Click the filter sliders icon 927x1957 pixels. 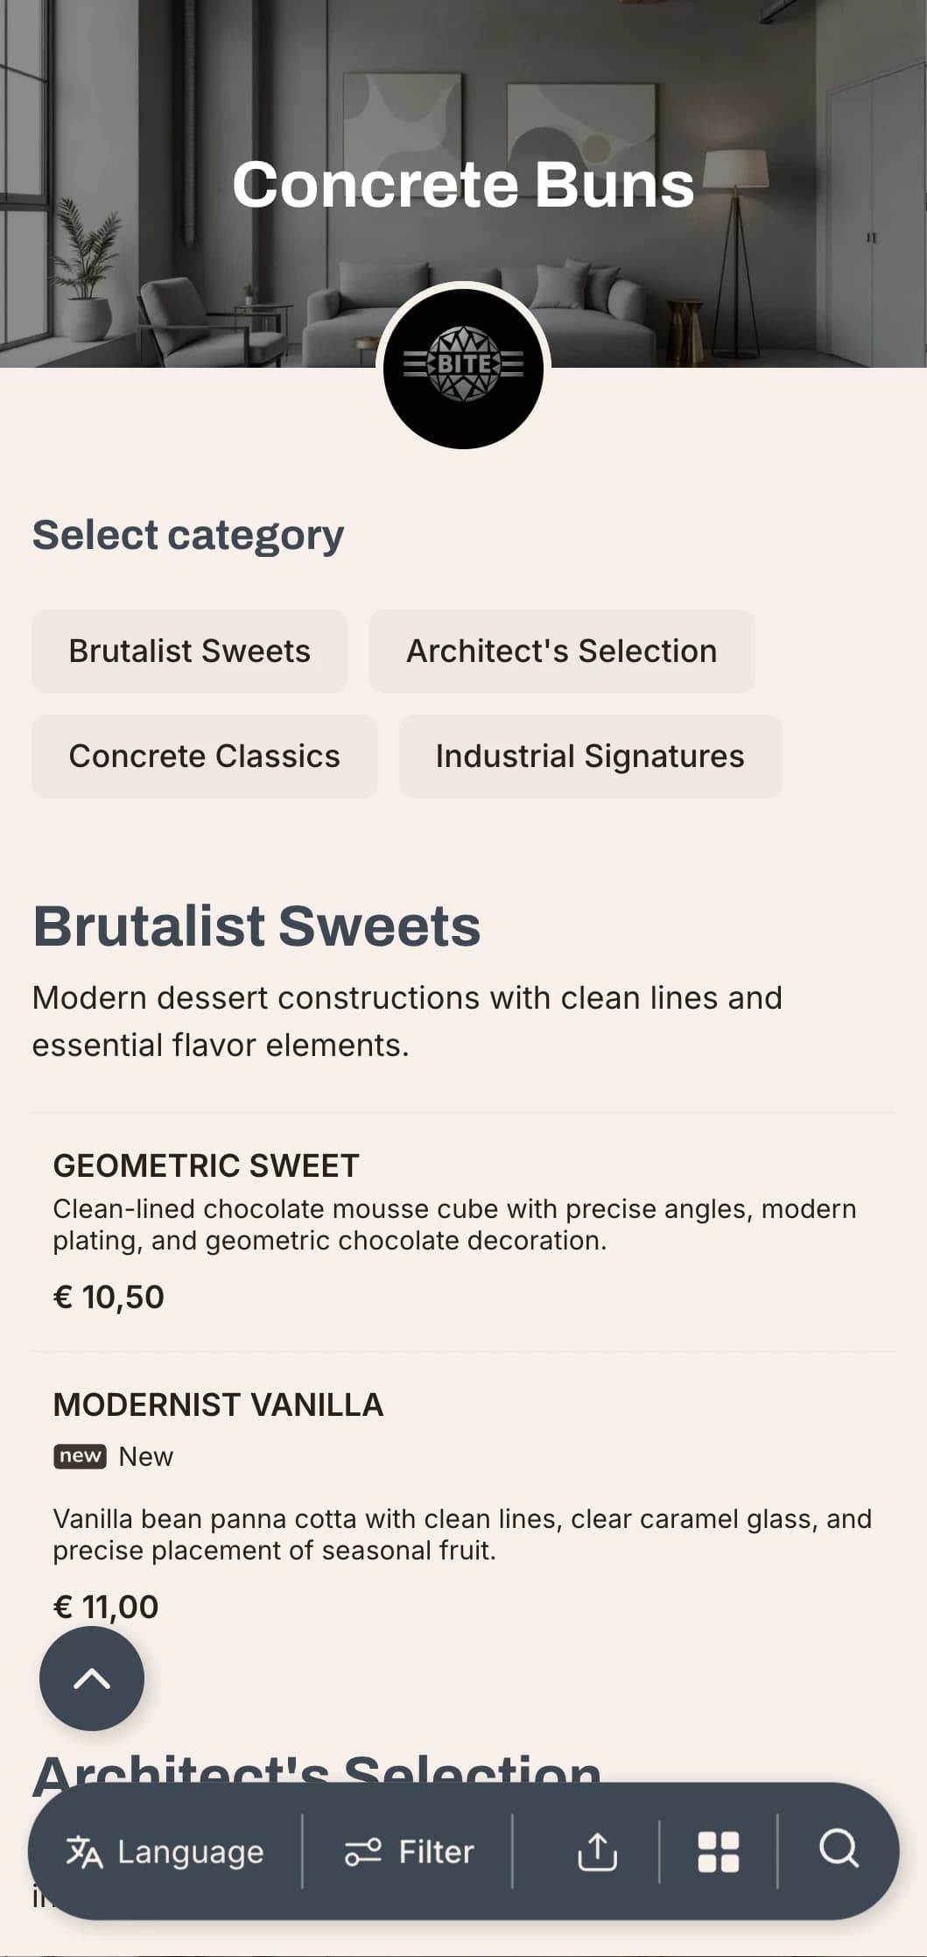[362, 1851]
